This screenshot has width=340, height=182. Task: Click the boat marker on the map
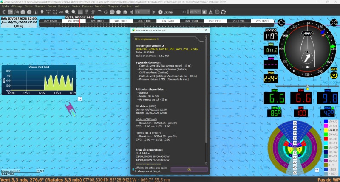[x=69, y=109]
